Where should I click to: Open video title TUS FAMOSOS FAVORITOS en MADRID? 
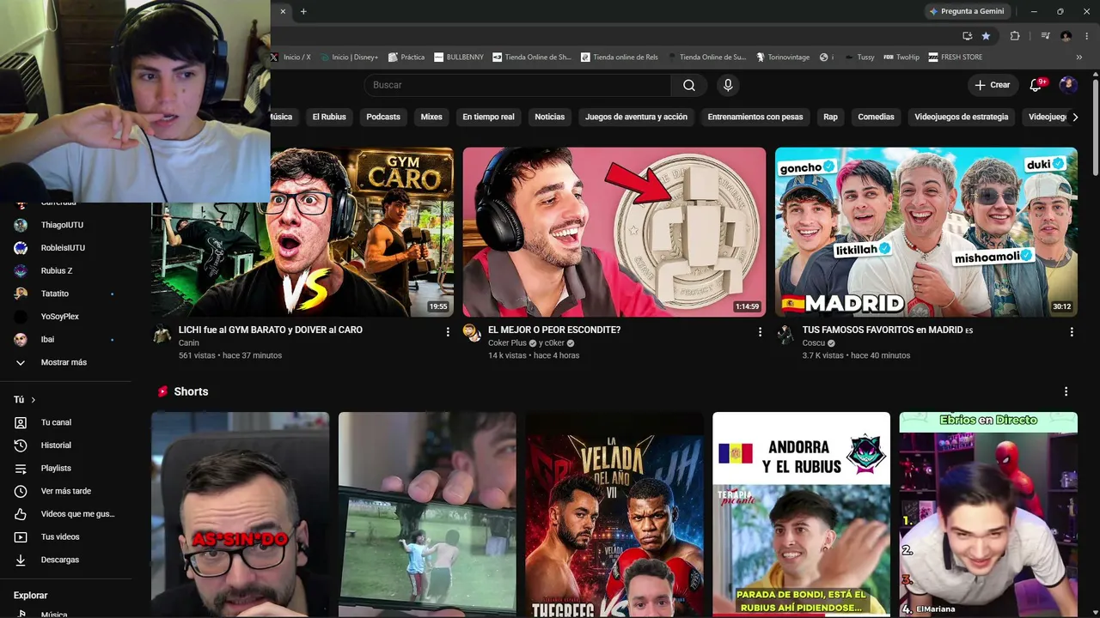888,330
